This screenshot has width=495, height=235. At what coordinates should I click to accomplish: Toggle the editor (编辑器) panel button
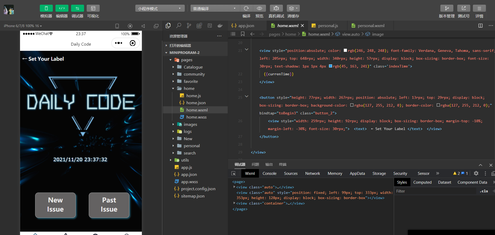click(x=62, y=8)
